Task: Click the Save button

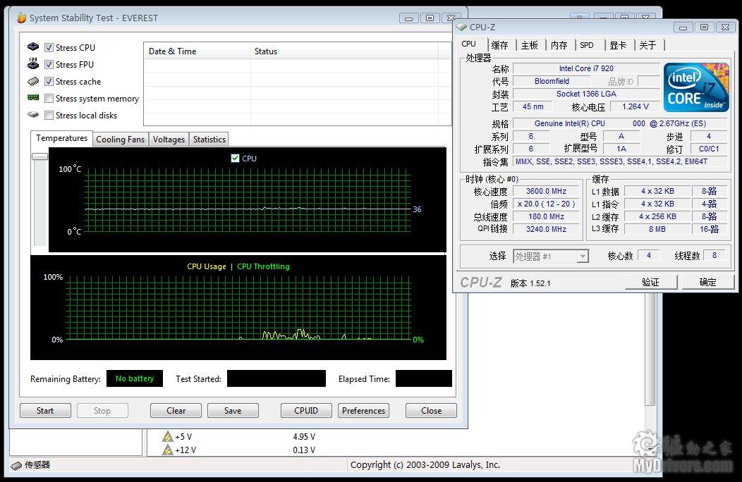Action: pyautogui.click(x=233, y=411)
